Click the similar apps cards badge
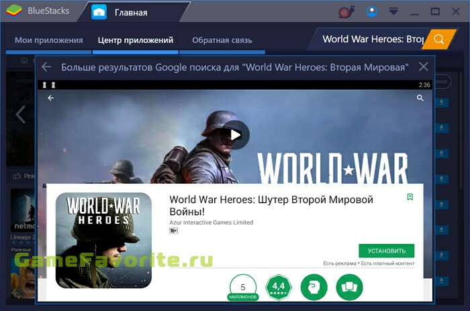The height and width of the screenshot is (311, 470). (x=350, y=287)
